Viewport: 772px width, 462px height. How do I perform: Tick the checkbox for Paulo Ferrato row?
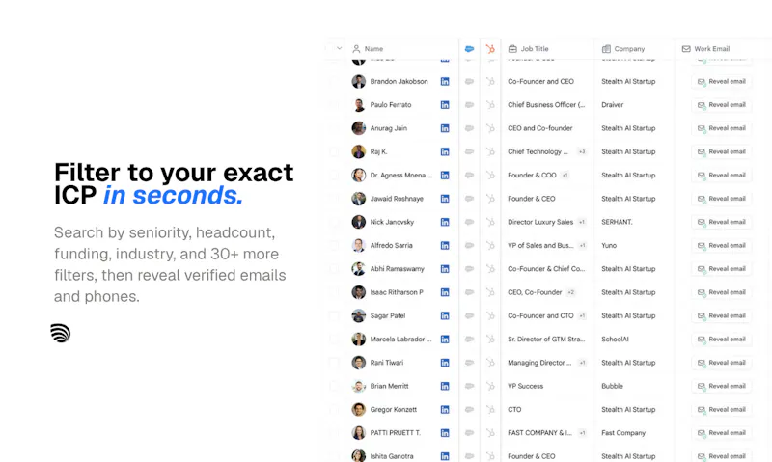(334, 105)
